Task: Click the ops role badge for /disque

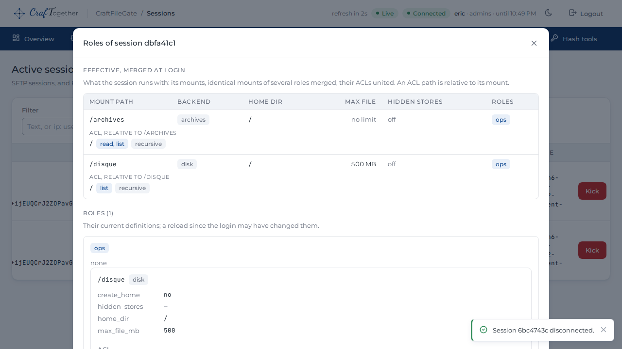Action: click(x=501, y=164)
